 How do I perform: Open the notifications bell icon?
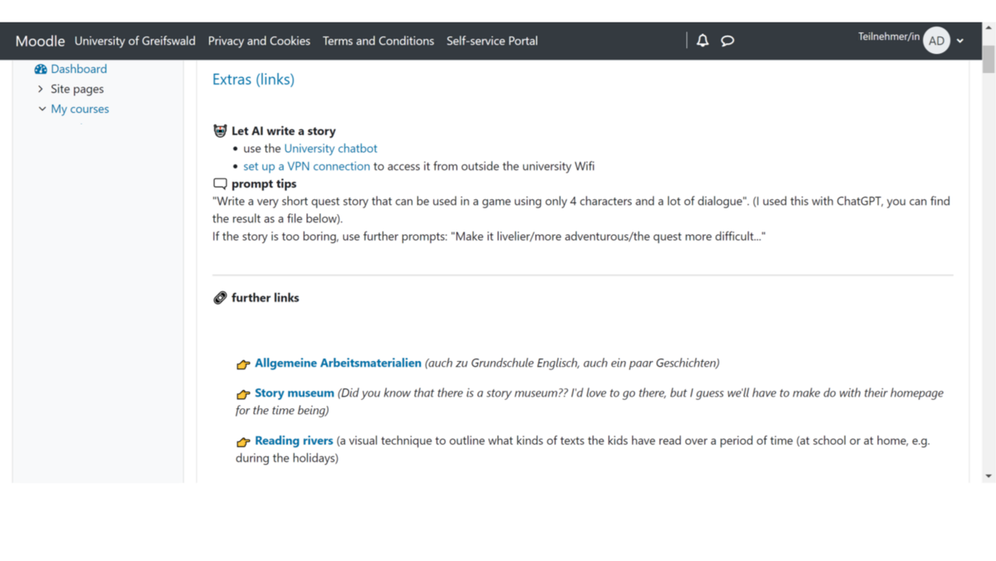702,41
